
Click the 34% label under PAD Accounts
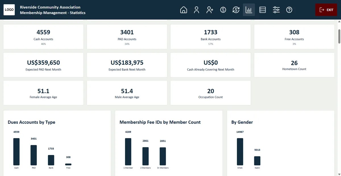coord(127,44)
